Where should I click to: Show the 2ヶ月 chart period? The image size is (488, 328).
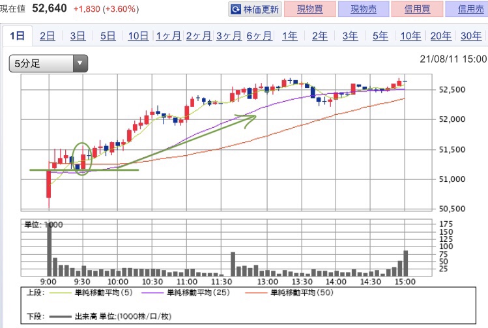[199, 36]
